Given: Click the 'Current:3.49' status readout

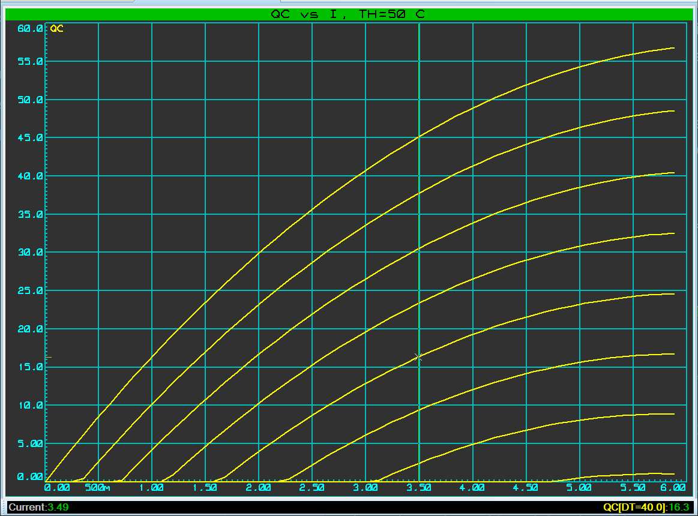Looking at the screenshot, I should point(39,507).
